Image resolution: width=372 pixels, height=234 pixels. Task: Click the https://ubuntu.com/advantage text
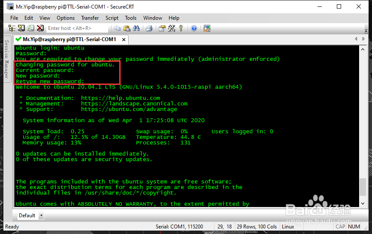129,109
